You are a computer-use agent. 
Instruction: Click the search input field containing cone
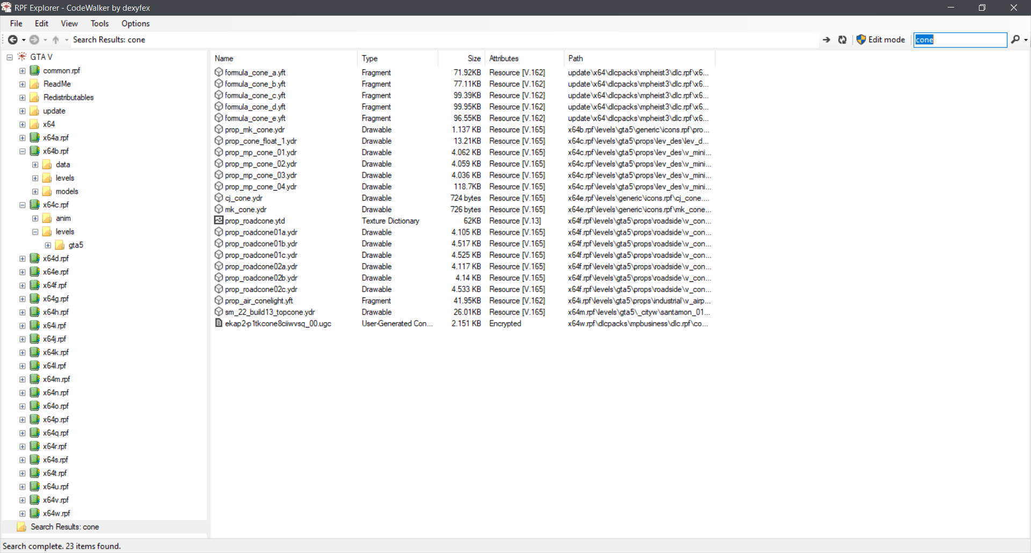pos(960,40)
